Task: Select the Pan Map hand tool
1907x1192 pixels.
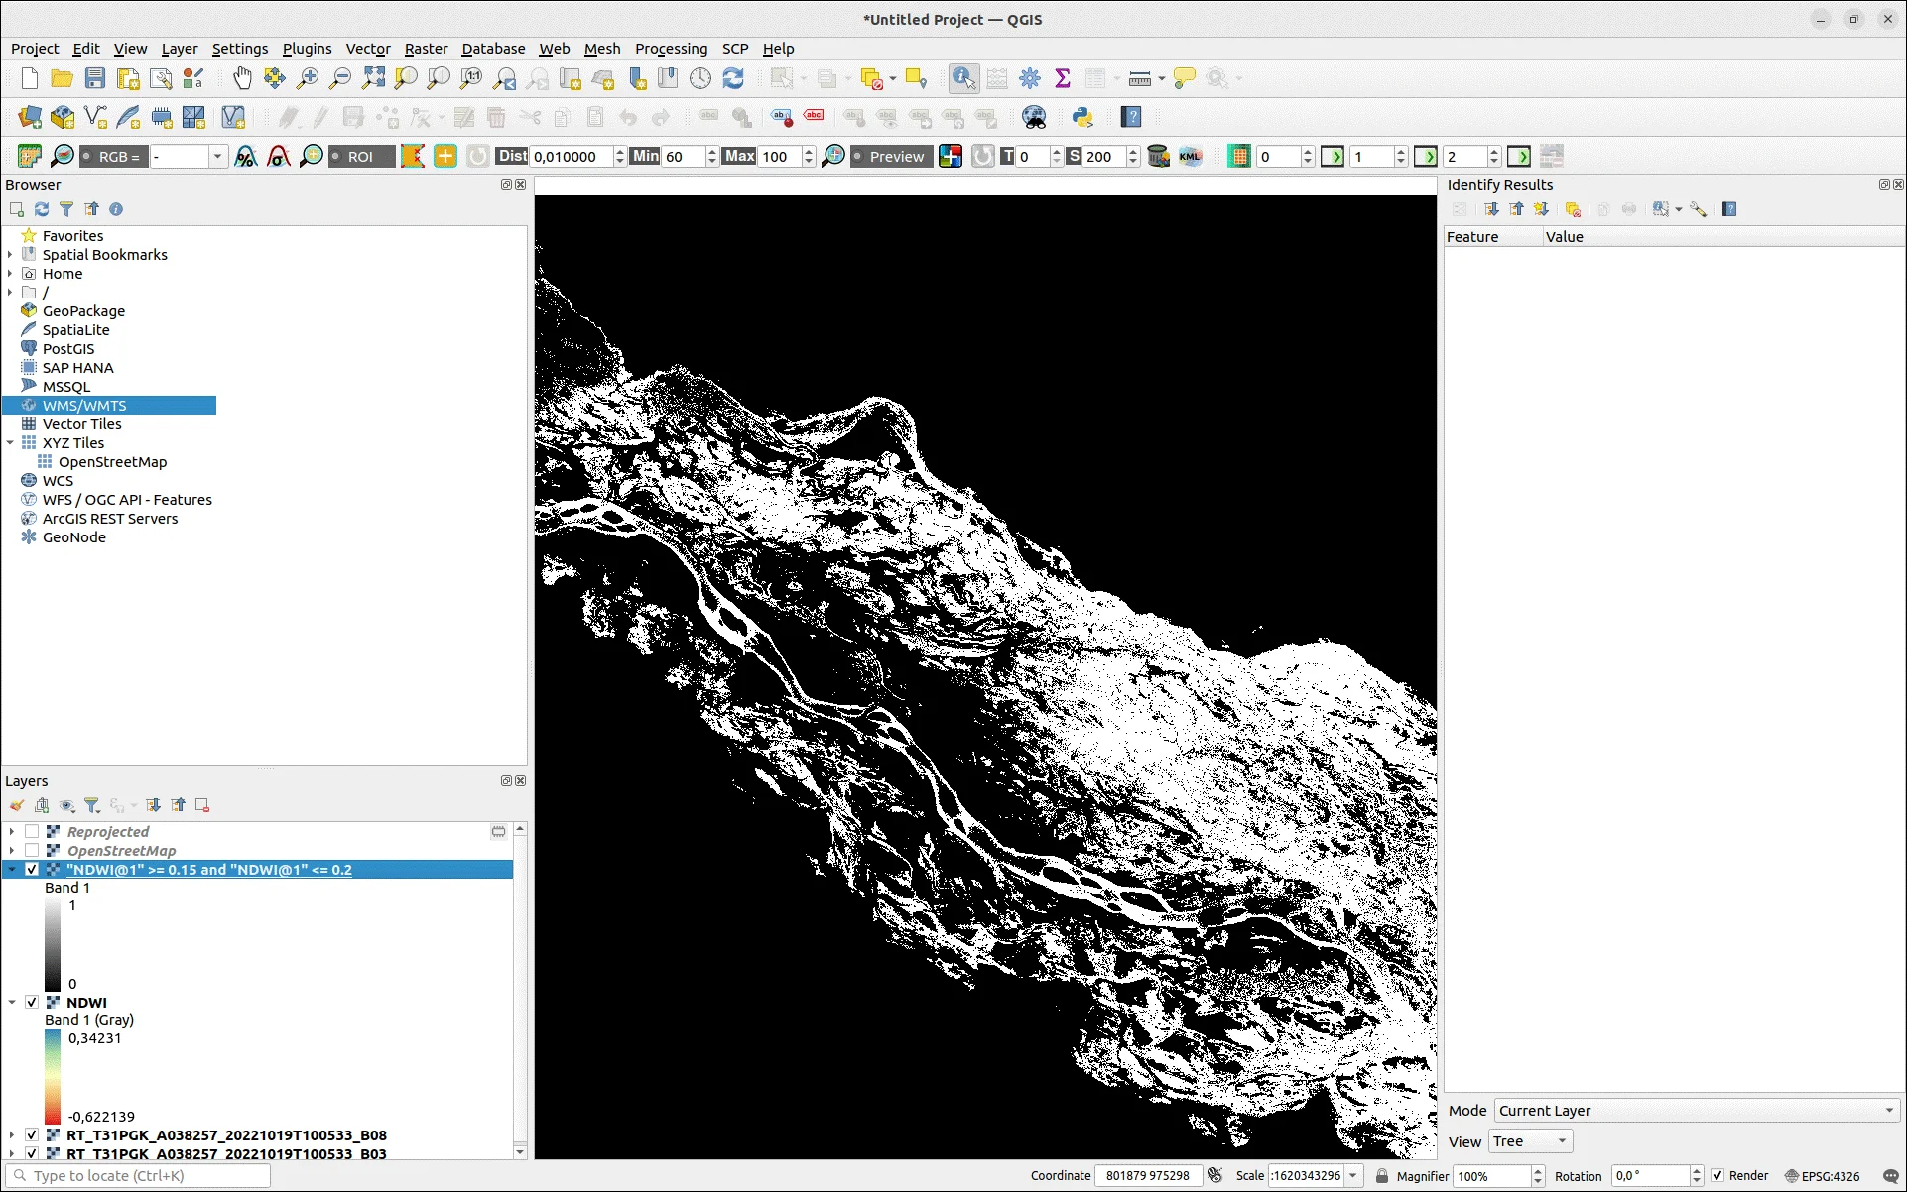Action: point(242,78)
